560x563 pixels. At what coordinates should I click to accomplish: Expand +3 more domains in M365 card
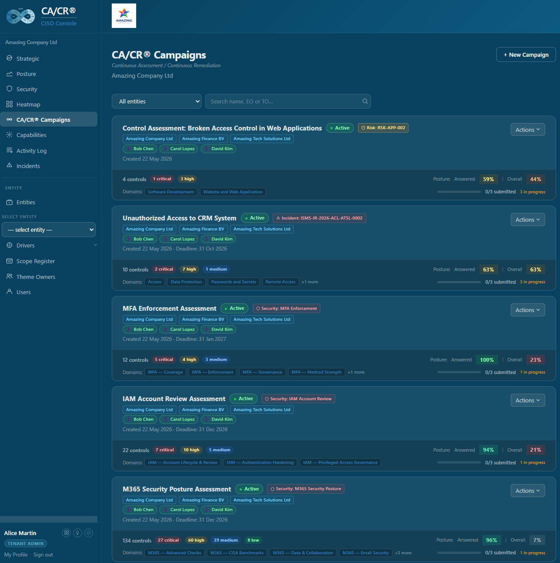403,553
